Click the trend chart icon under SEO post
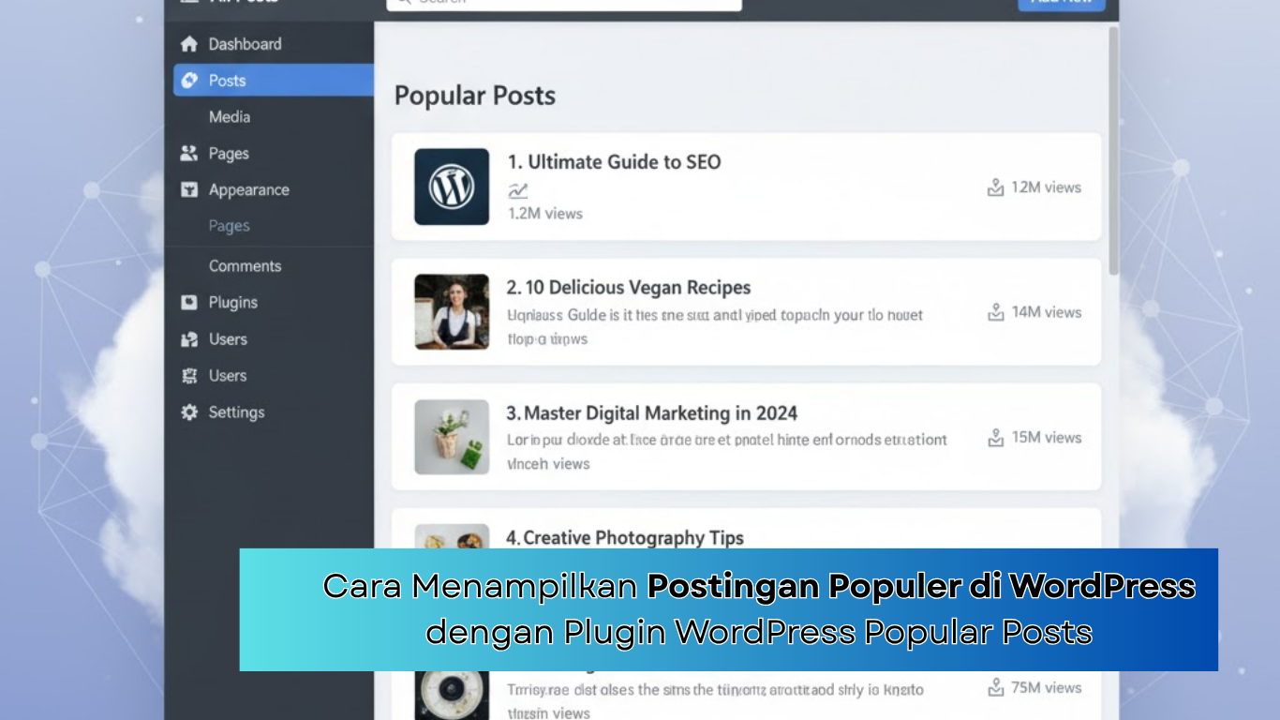The image size is (1280, 720). point(517,191)
